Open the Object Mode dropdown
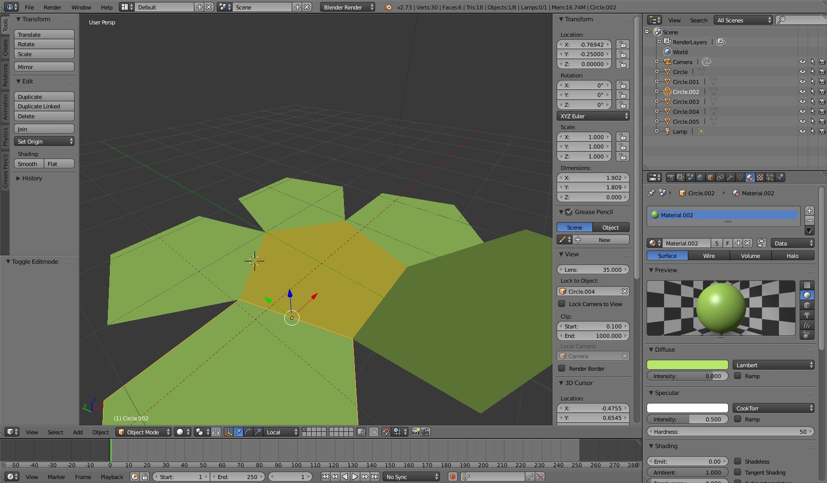 (143, 432)
